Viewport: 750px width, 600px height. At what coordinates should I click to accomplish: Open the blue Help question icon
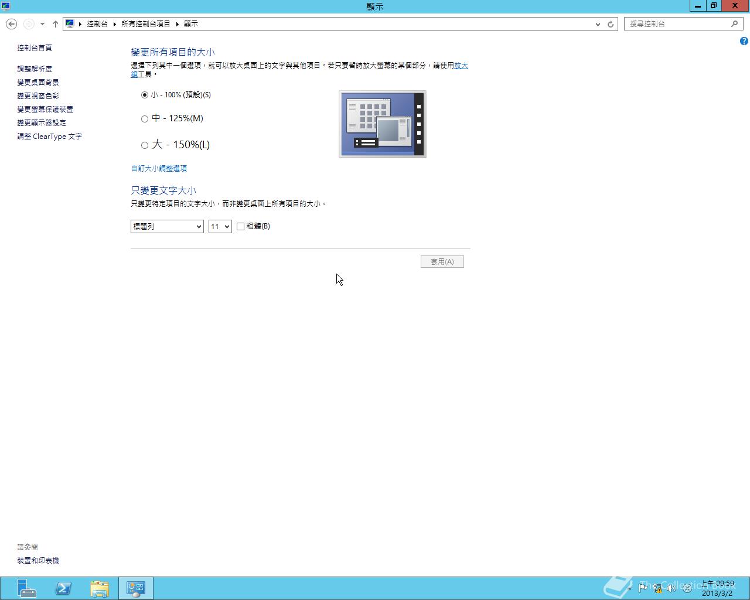744,41
